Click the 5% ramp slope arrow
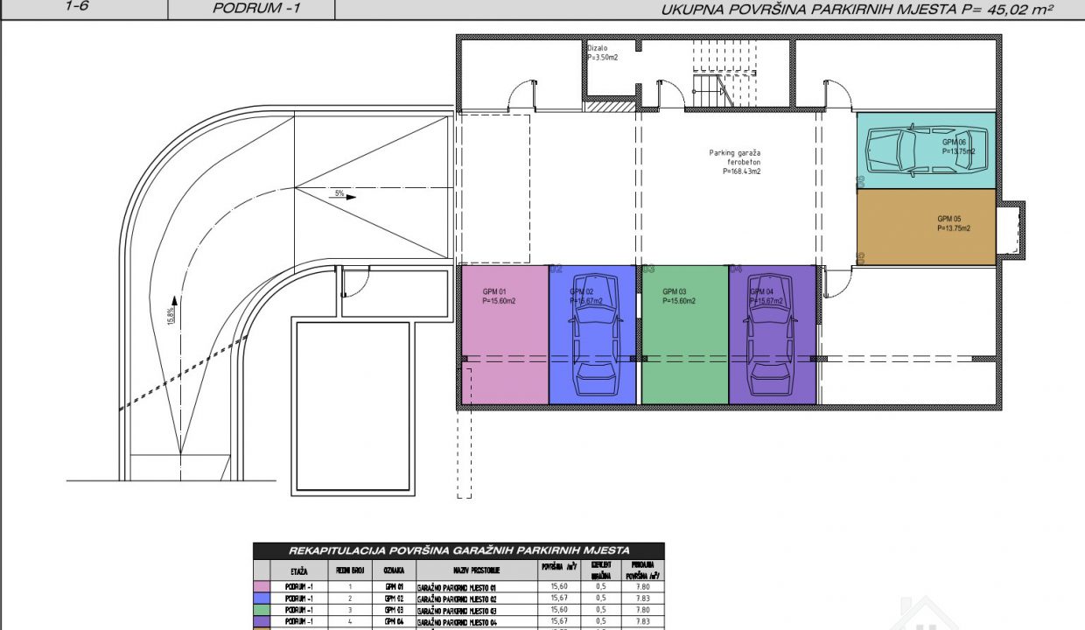This screenshot has height=630, width=1085. point(345,197)
